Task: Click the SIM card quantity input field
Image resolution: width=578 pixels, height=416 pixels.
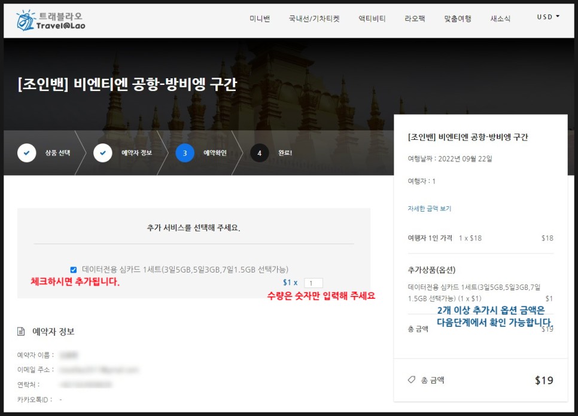Action: coord(313,283)
